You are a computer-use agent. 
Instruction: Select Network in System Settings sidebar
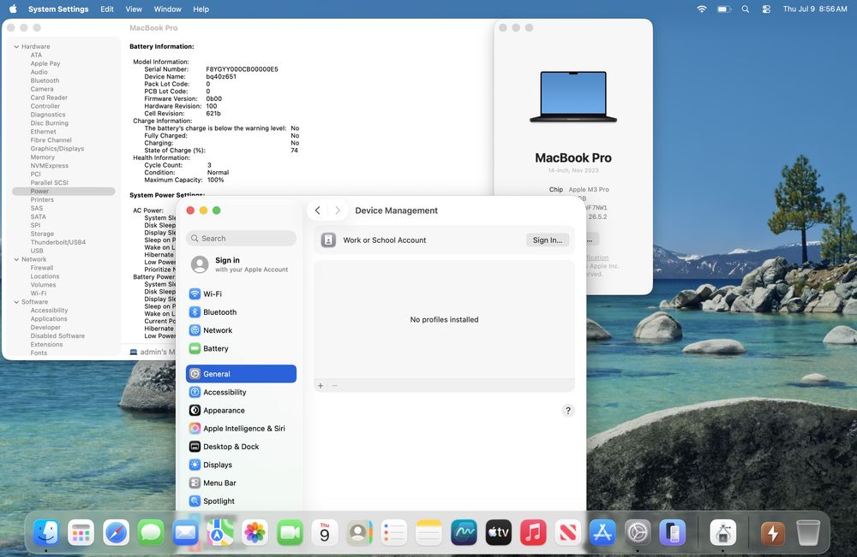(x=241, y=330)
